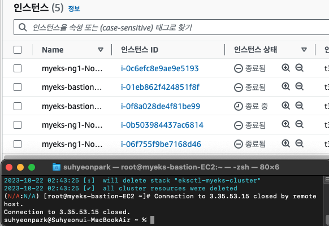Click terminated status icon of i-0c6efc8e9ae9e5193
Viewport: 329px width, 226px height.
tap(239, 68)
